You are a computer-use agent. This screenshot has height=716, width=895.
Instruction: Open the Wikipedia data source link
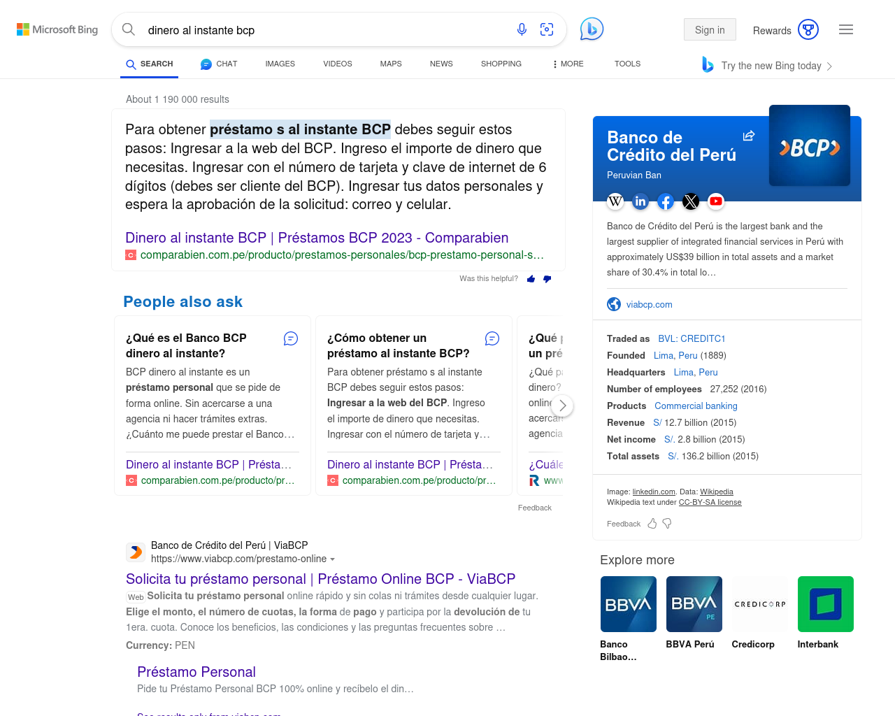point(717,492)
